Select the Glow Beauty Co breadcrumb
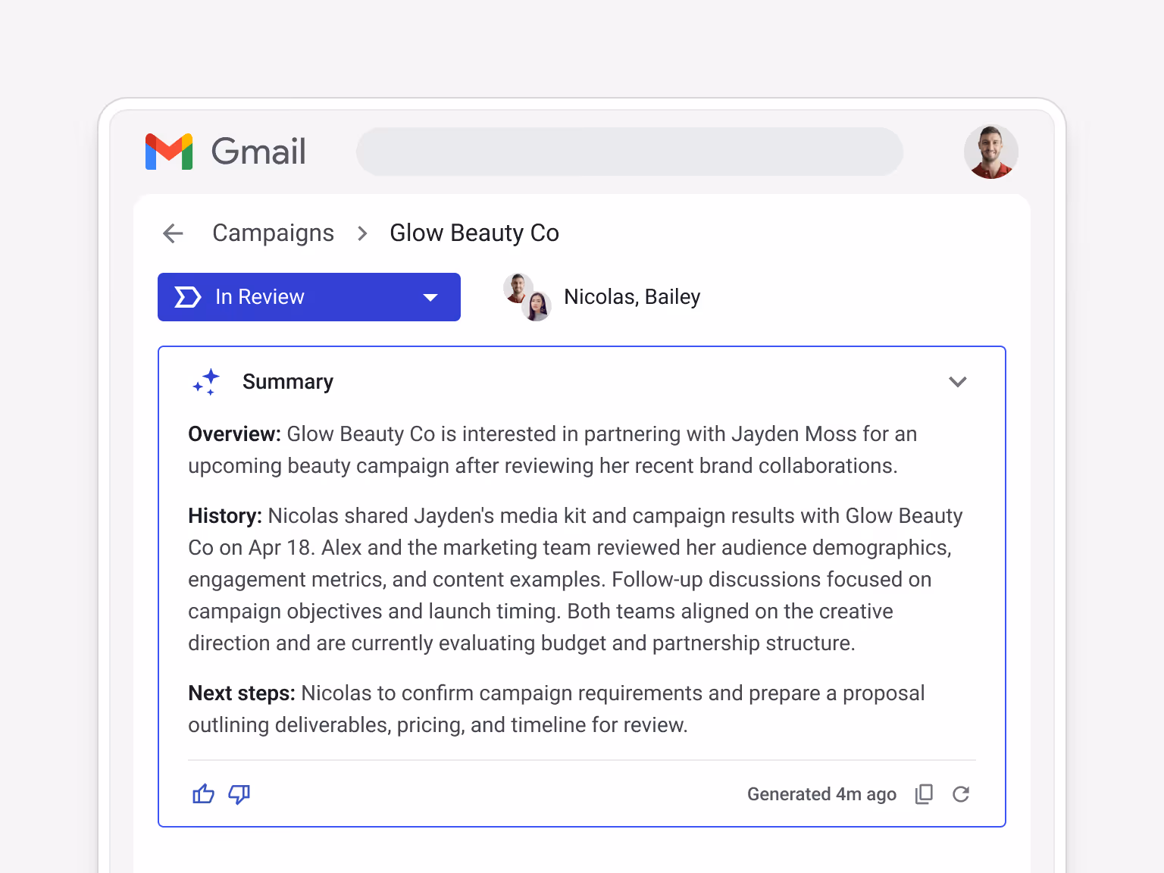Screen dimensions: 1164x873 click(x=474, y=233)
